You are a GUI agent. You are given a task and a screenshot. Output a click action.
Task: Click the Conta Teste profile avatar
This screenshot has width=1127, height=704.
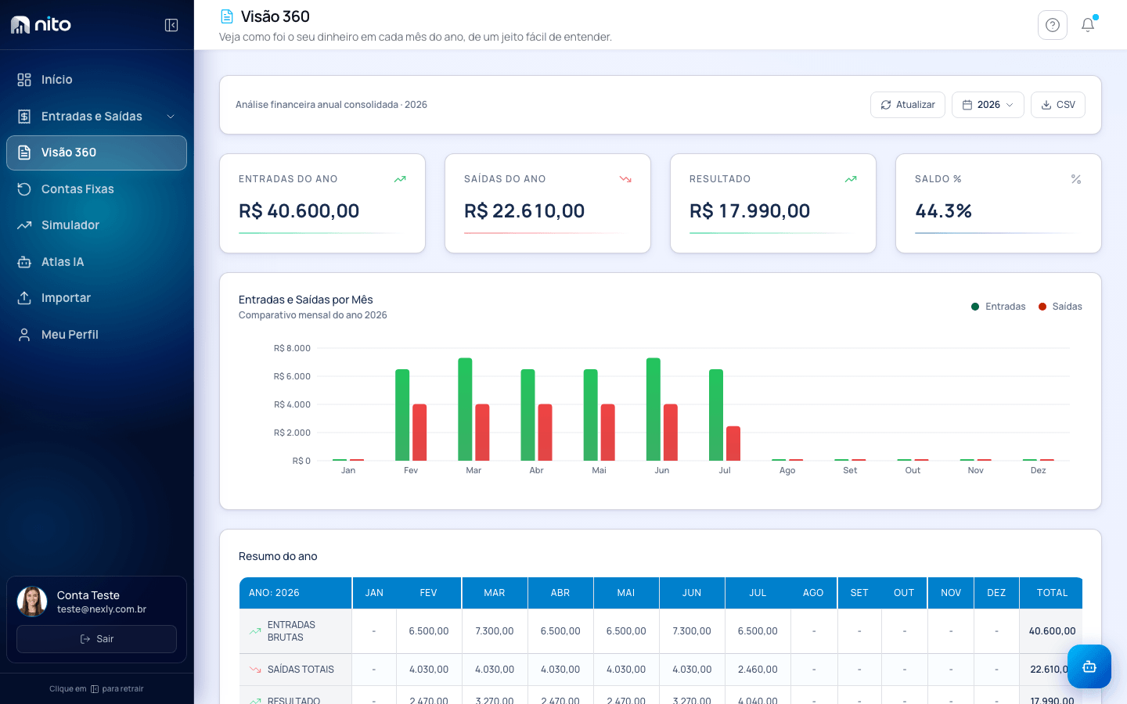[32, 602]
